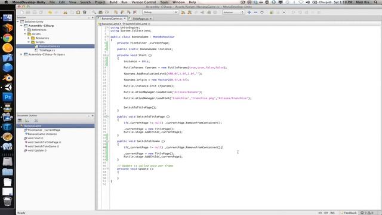The image size is (382, 215).
Task: Open Blender from the Dock
Action: pos(8,78)
